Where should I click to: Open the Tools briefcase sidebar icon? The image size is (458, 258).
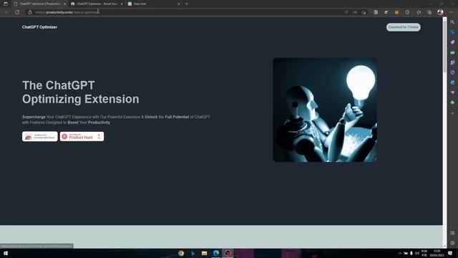click(x=452, y=52)
